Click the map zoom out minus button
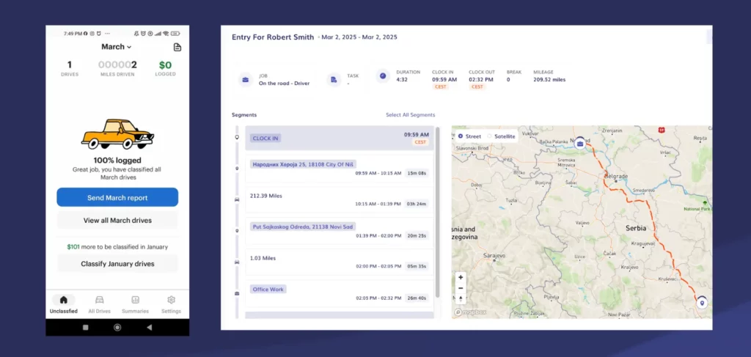 coord(461,288)
